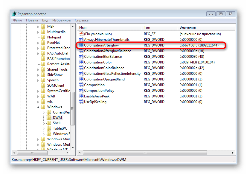This screenshot has height=174, width=247.
Task: Click the SQMClient folder icon
Action: click(43, 86)
